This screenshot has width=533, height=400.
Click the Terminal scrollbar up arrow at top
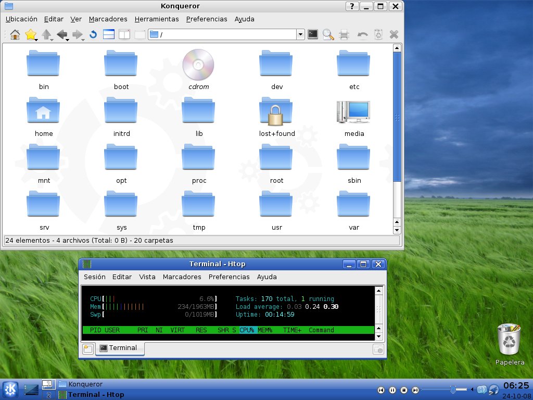(379, 291)
